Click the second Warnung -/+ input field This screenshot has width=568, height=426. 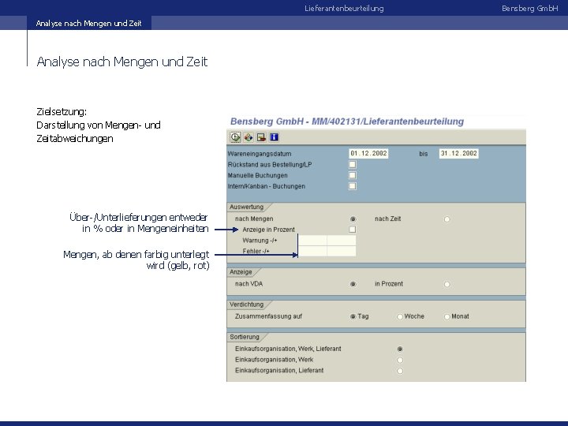(x=342, y=241)
